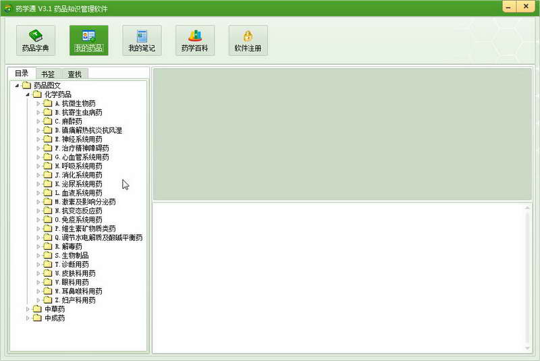The image size is (540, 361).
Task: Select the 目录 tab
Action: pyautogui.click(x=22, y=74)
